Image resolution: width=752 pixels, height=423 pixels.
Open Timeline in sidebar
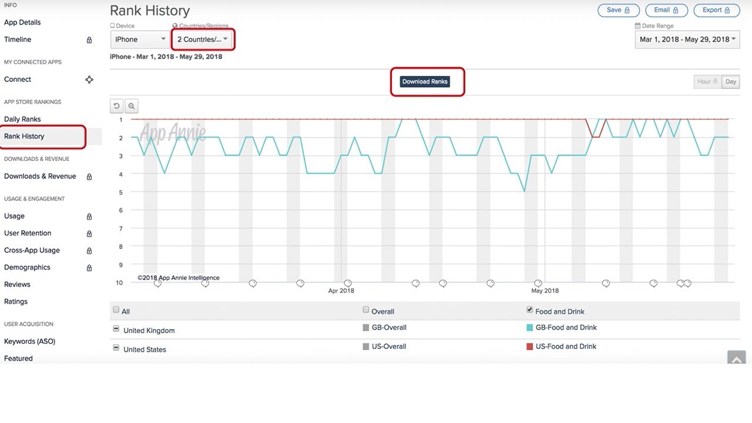click(x=18, y=39)
